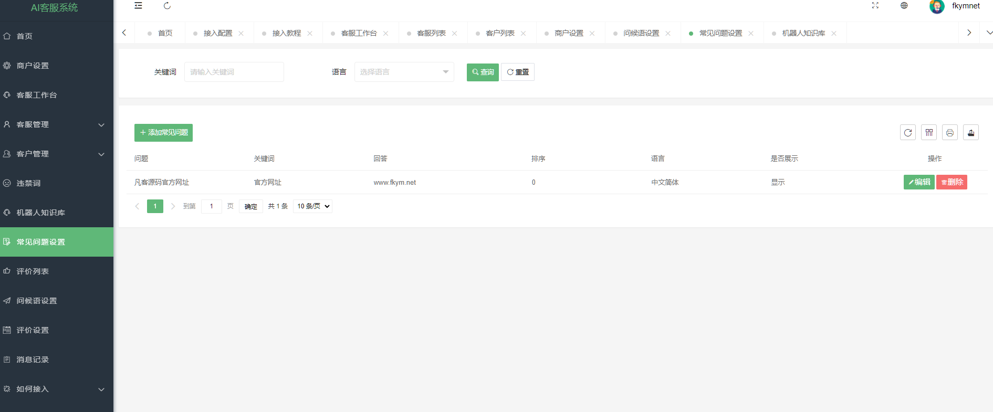Refresh the page using top bar icon

click(167, 6)
